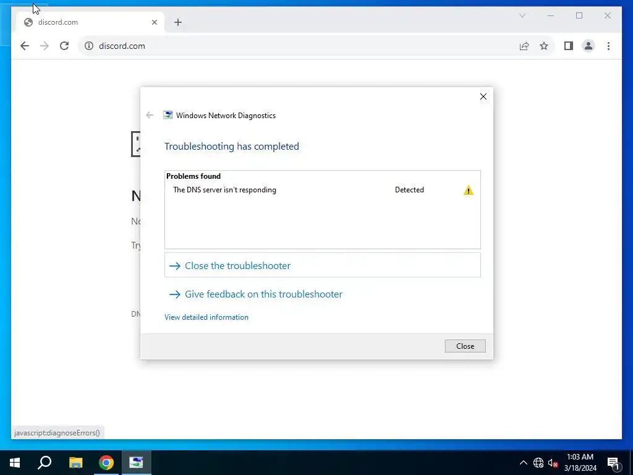Screen dimensions: 633x475
Task: Switch to Chrome in taskbar
Action: pos(106,463)
